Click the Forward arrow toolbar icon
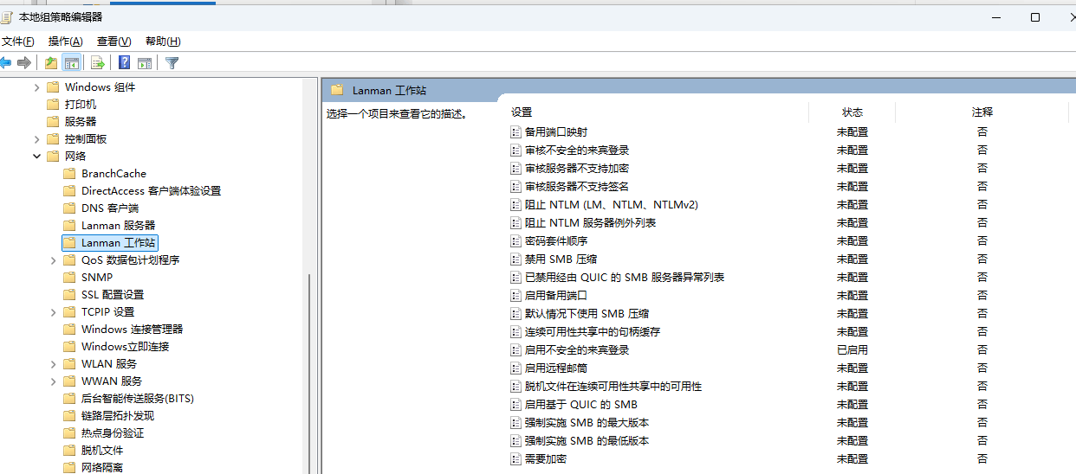The image size is (1076, 474). 24,62
